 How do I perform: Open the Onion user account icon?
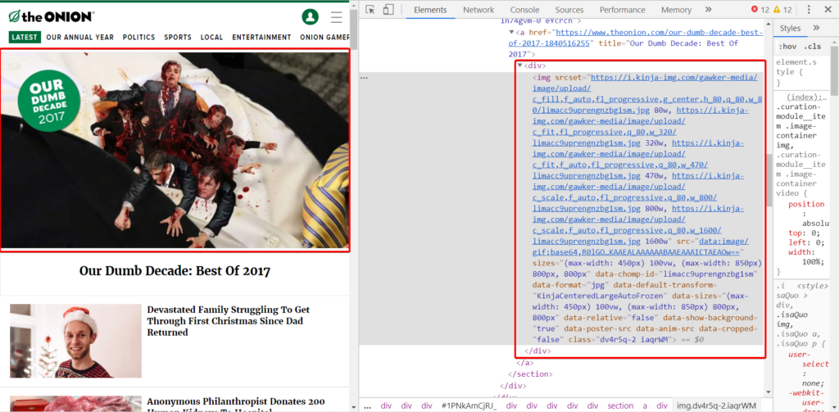coord(310,17)
